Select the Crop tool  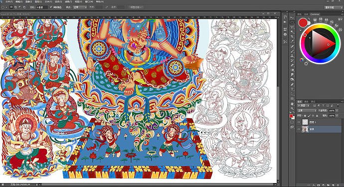click(292, 36)
